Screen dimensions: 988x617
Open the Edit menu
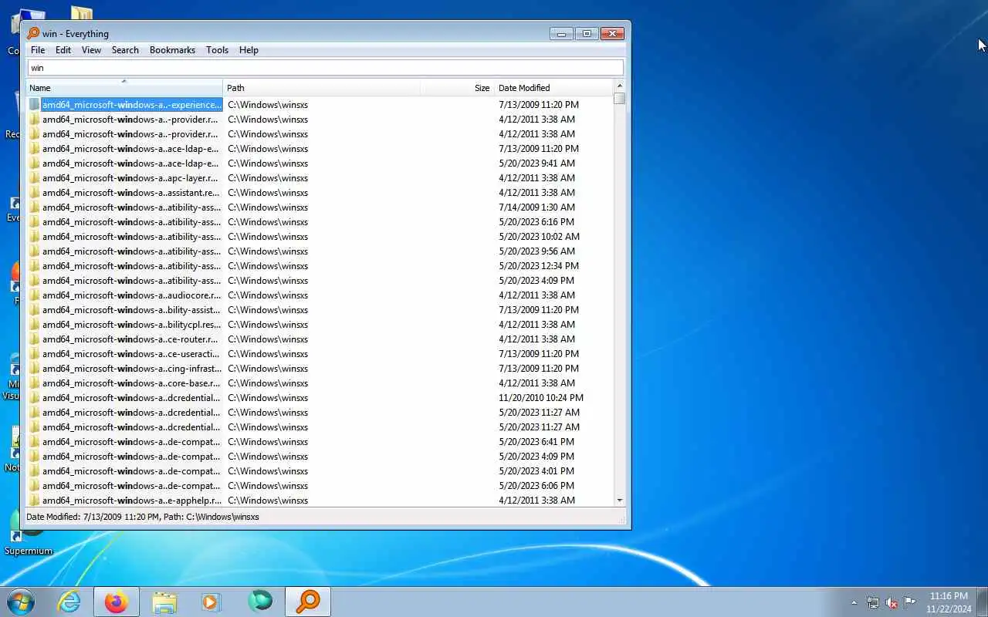63,50
